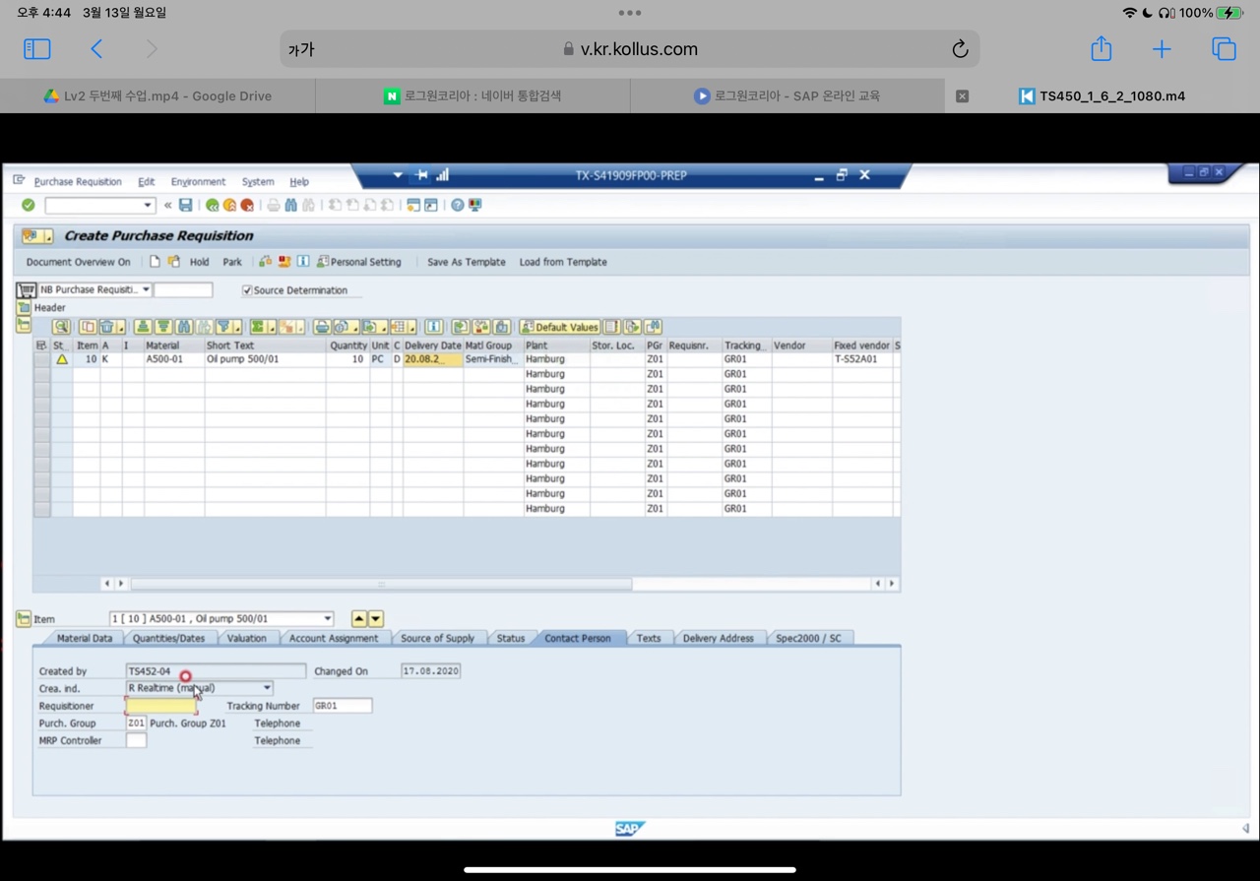Collapse the Header section expander
The width and height of the screenshot is (1260, 881).
tap(24, 308)
